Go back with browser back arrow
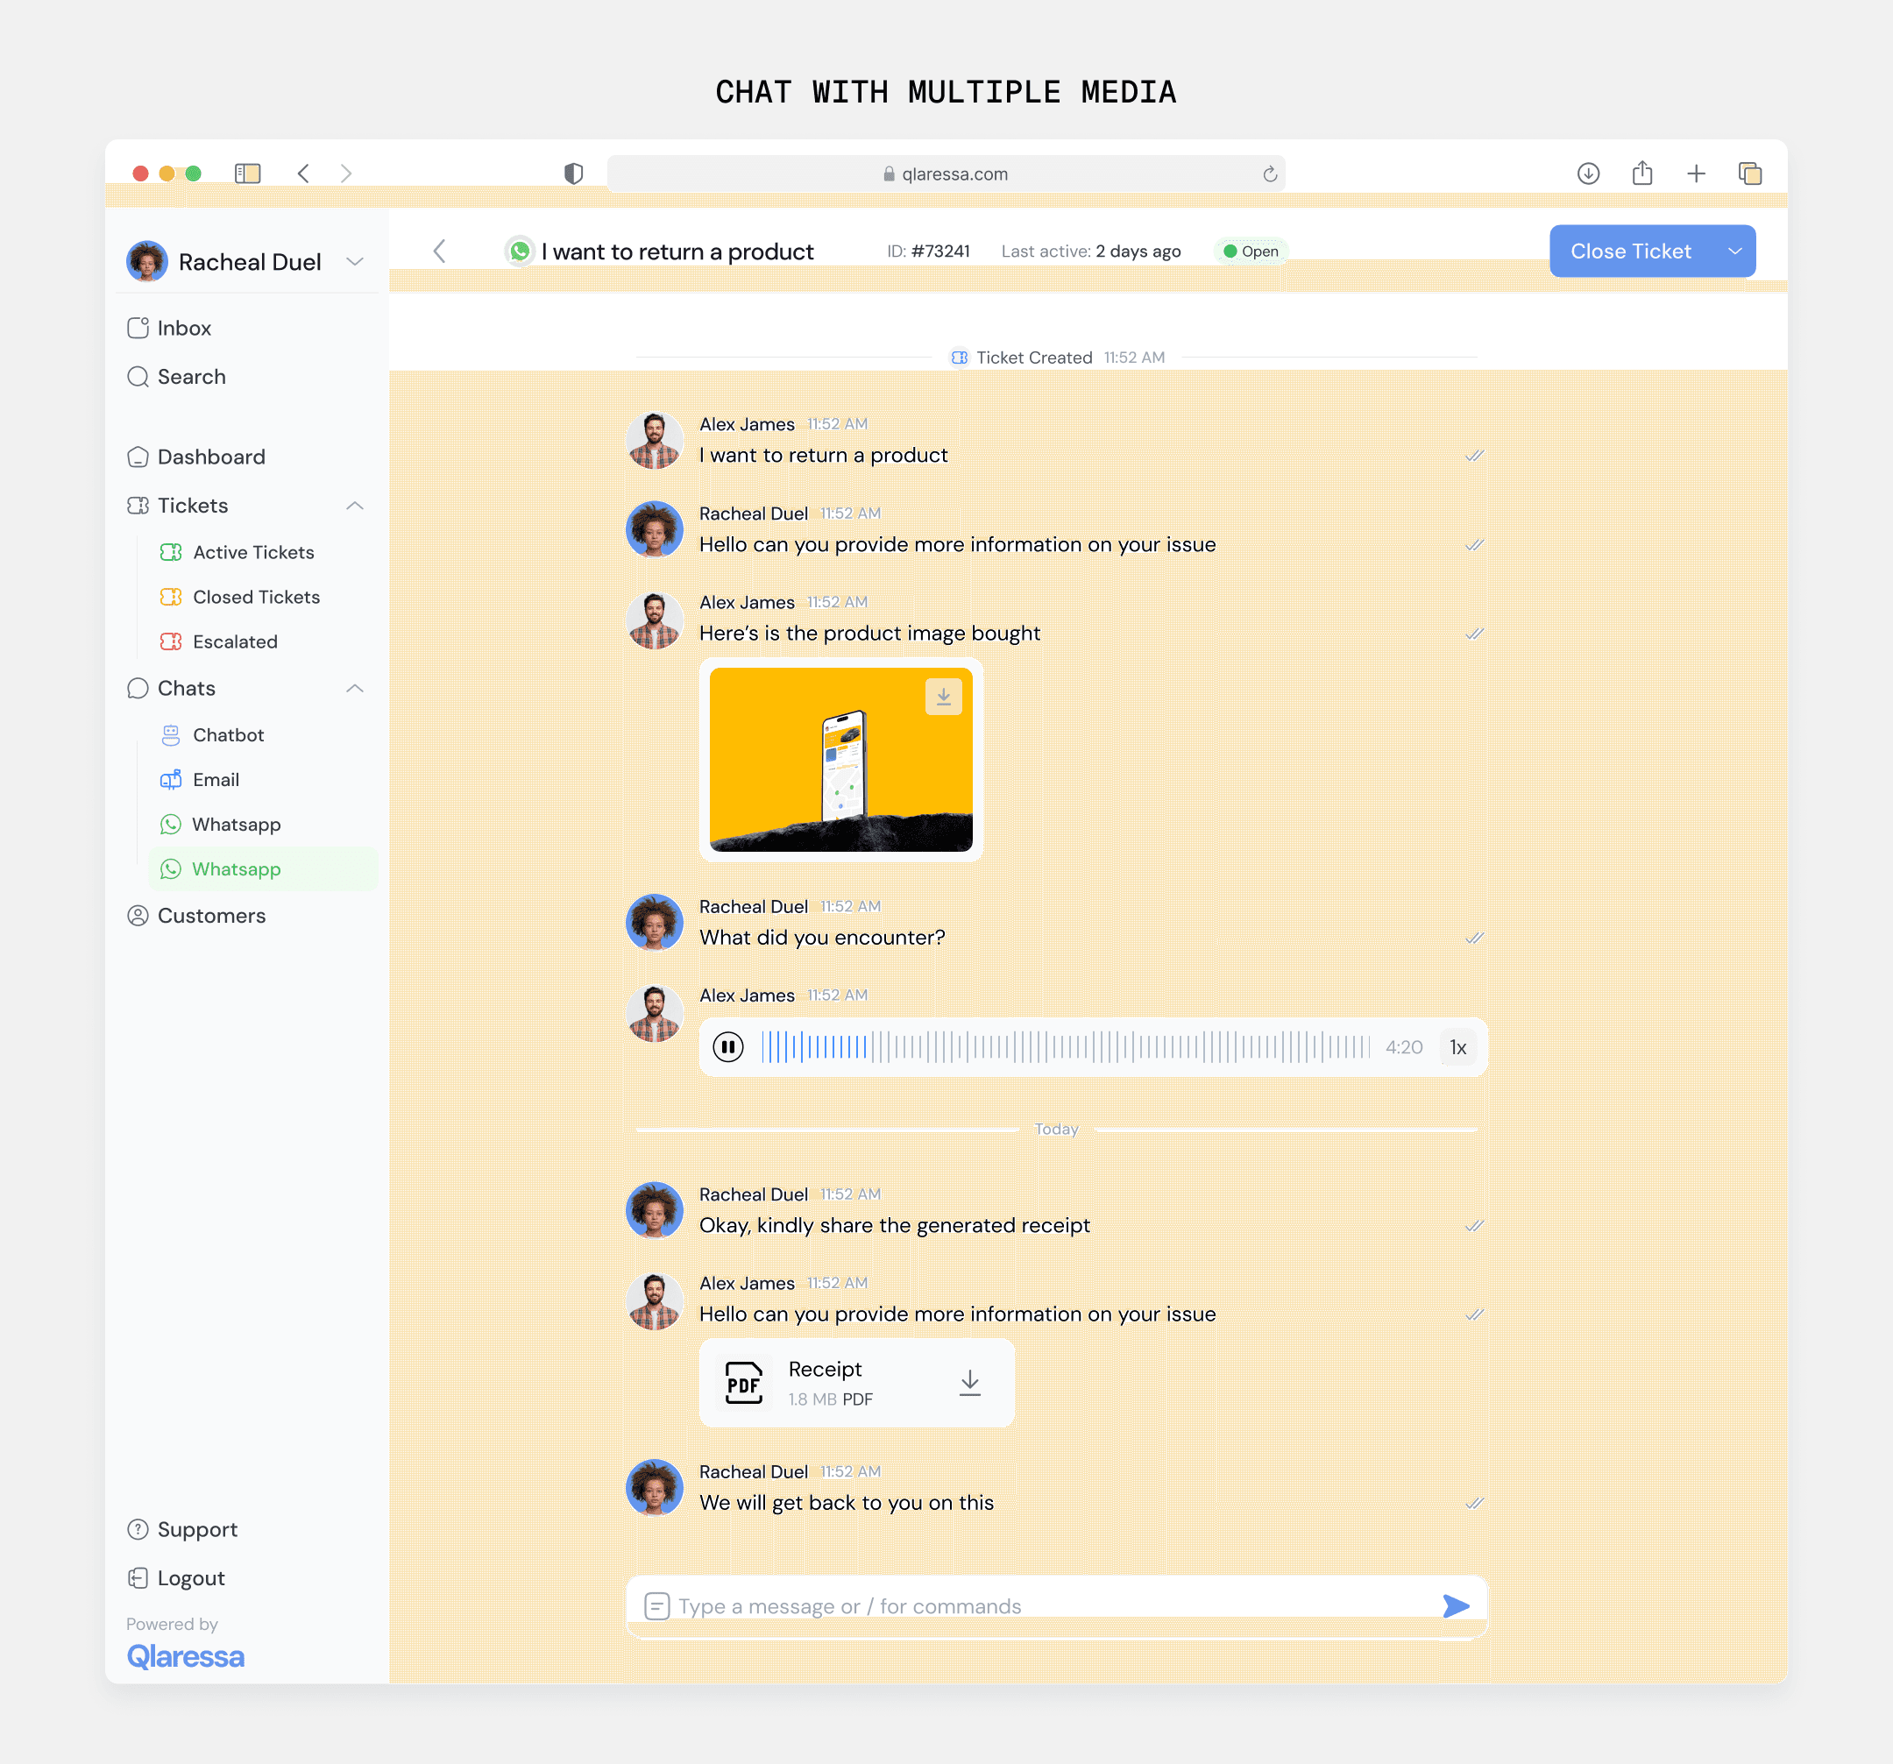 (303, 174)
